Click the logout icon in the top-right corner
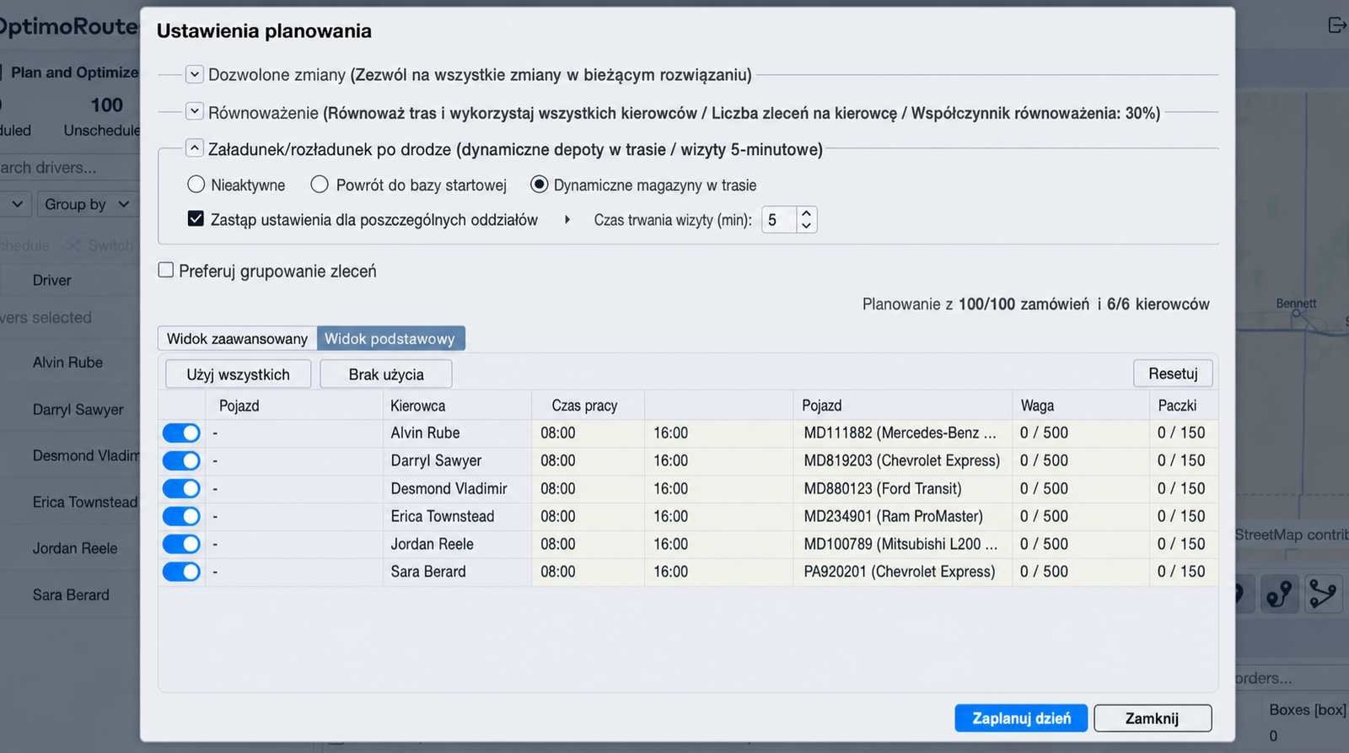 (1337, 25)
